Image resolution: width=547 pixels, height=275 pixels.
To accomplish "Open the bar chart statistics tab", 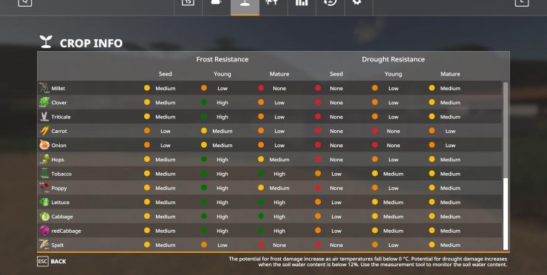I will [302, 2].
